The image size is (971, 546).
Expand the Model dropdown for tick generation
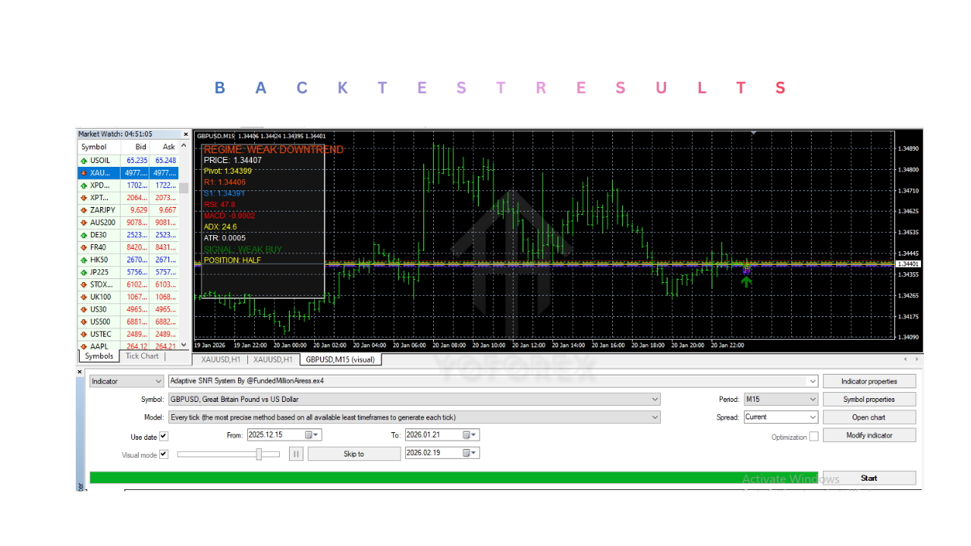click(655, 416)
